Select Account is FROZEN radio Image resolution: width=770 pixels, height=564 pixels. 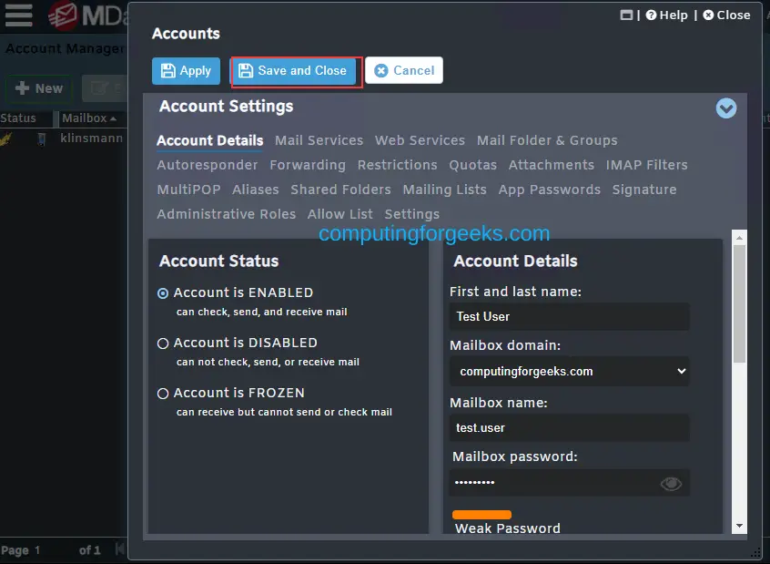(x=163, y=394)
